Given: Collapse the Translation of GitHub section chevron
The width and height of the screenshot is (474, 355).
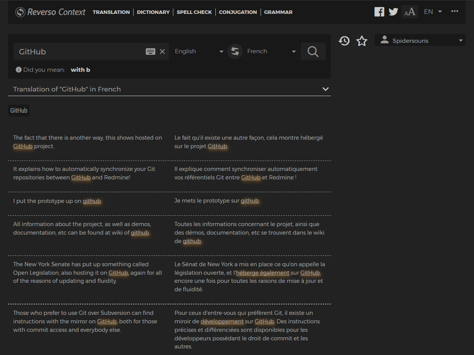Looking at the screenshot, I should click(325, 89).
